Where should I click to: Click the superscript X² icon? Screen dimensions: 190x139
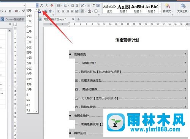tap(23, 11)
